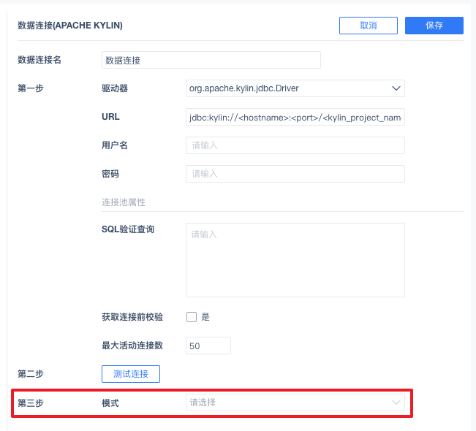Focus the 密码 input field
The height and width of the screenshot is (431, 476).
tap(295, 174)
